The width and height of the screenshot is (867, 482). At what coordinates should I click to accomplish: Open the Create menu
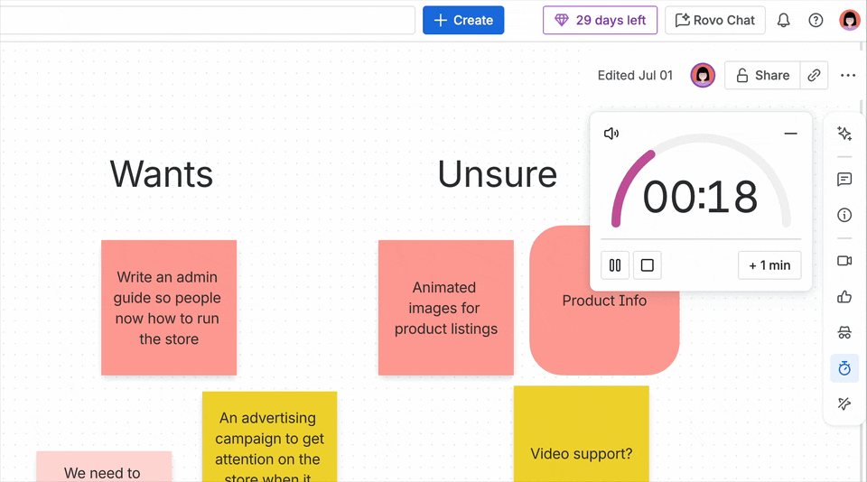(463, 20)
